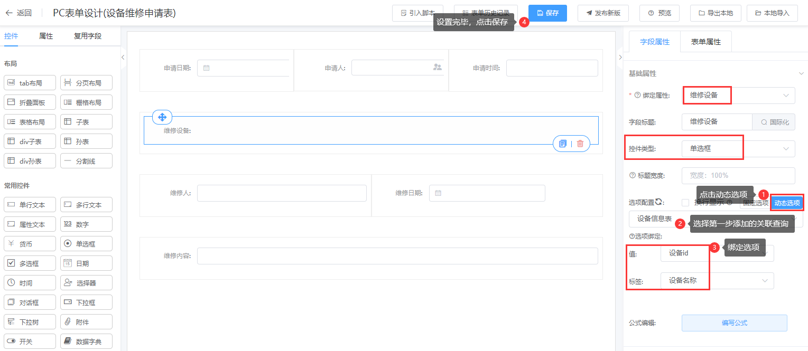Add a 折叠面板 control
Screen dimensions: 808x351
30,102
